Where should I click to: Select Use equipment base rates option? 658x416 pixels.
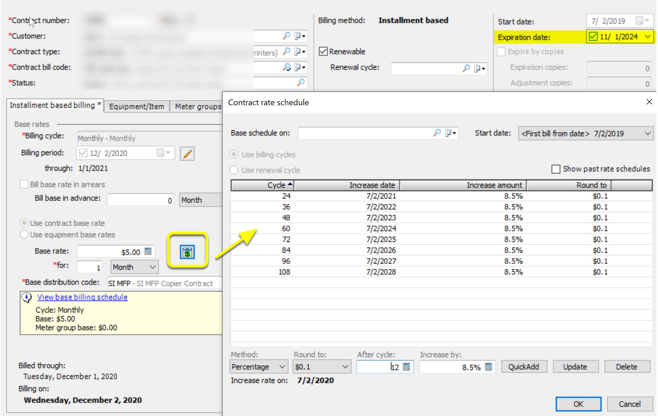(x=24, y=234)
